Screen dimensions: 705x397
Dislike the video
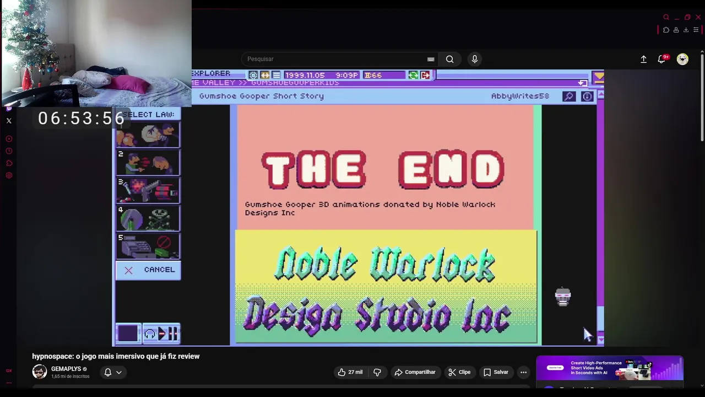377,372
